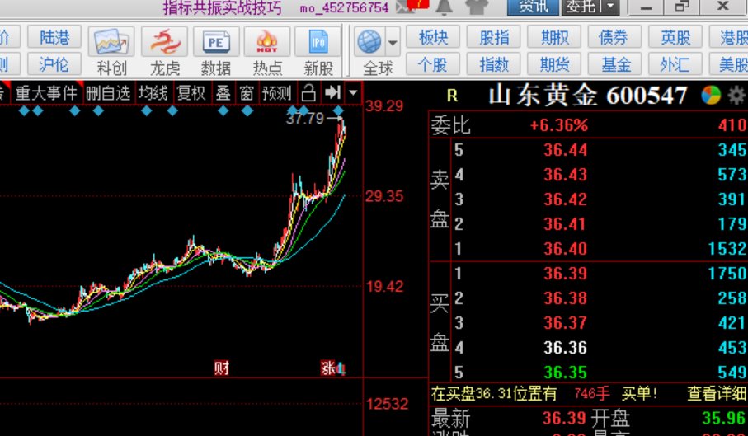
Task: Click 窗 window option
Action: tap(246, 93)
